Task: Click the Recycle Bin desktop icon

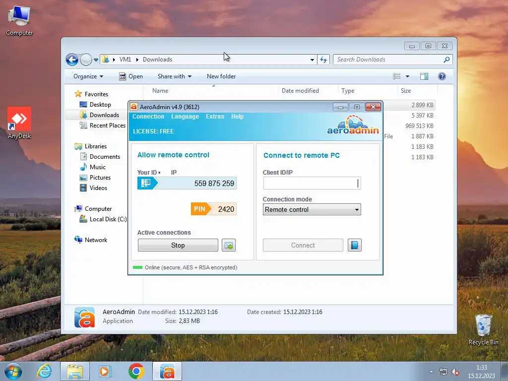Action: click(483, 330)
